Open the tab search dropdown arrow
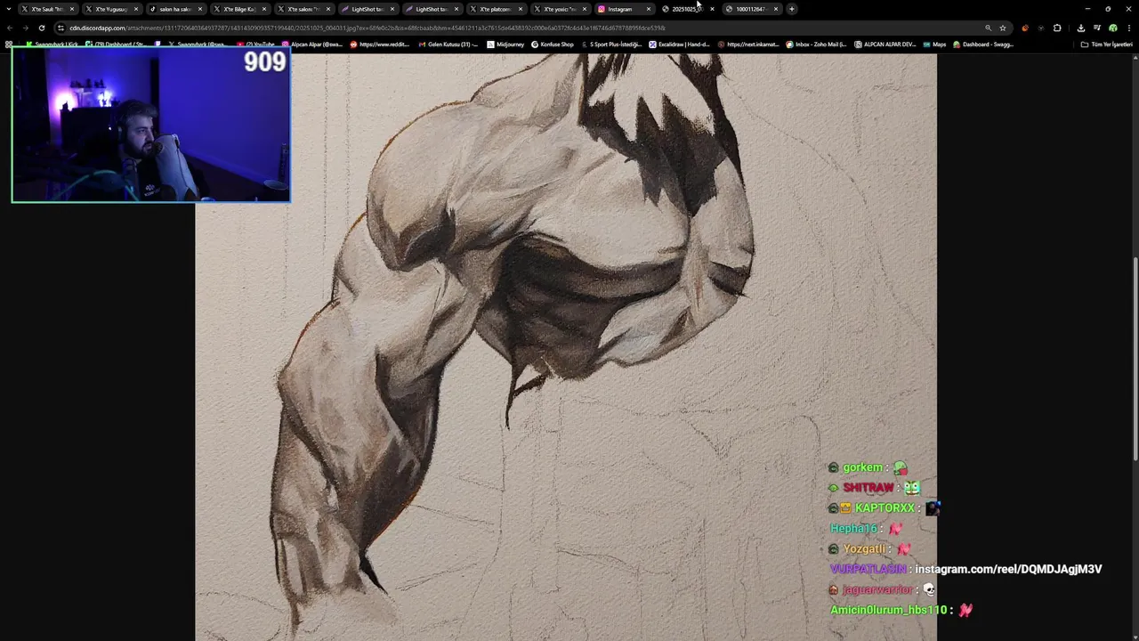Screen dimensions: 1139x641 (x=9, y=9)
